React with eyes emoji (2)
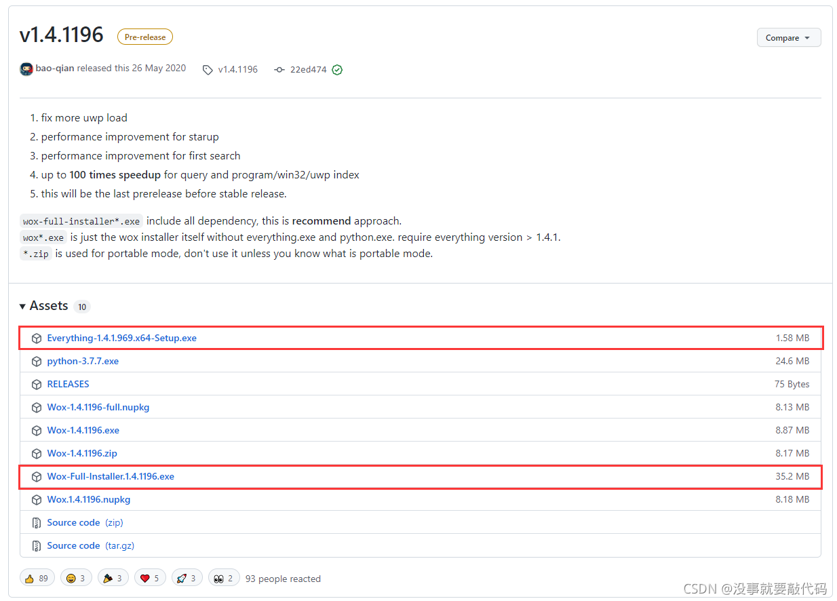The height and width of the screenshot is (601, 837). pos(224,578)
